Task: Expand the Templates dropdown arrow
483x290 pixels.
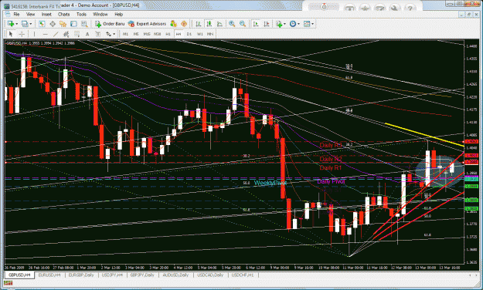Action: 313,24
